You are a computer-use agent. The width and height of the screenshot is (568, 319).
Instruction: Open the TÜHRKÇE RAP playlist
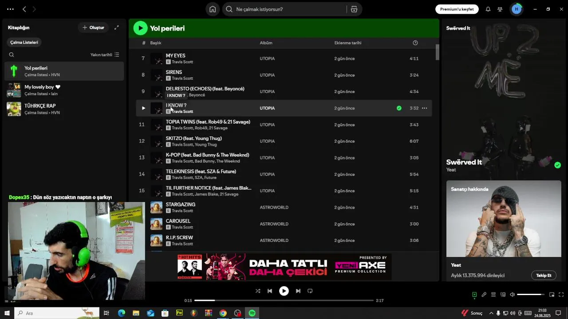[64, 109]
